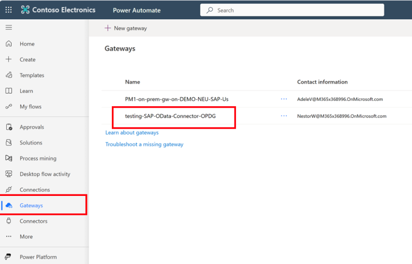
Task: Open more options for testing-SAP-OData gateway
Action: 283,116
